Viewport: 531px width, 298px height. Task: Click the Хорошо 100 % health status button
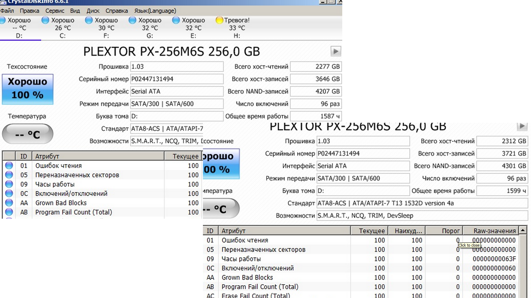pos(28,89)
